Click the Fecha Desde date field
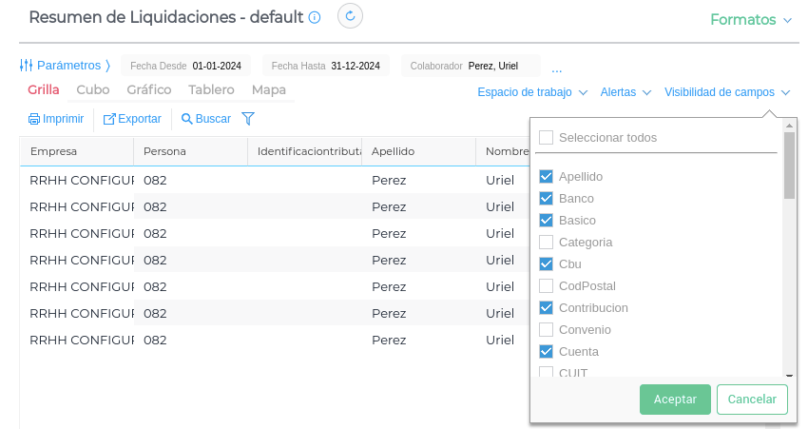The width and height of the screenshot is (808, 429). (x=217, y=66)
